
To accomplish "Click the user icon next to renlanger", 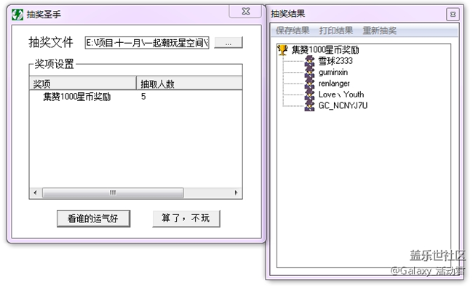I will (309, 83).
